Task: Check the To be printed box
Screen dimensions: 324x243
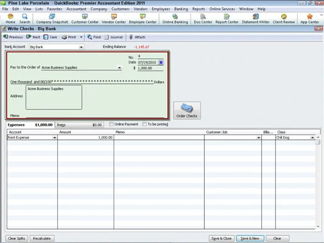Action: 145,124
